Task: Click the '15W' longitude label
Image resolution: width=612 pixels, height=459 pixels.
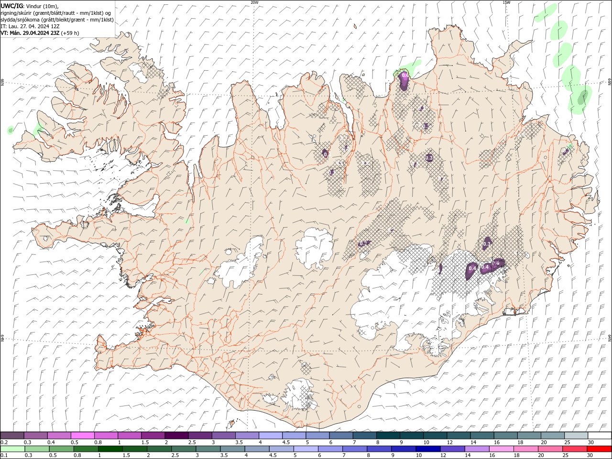Action: point(506,2)
